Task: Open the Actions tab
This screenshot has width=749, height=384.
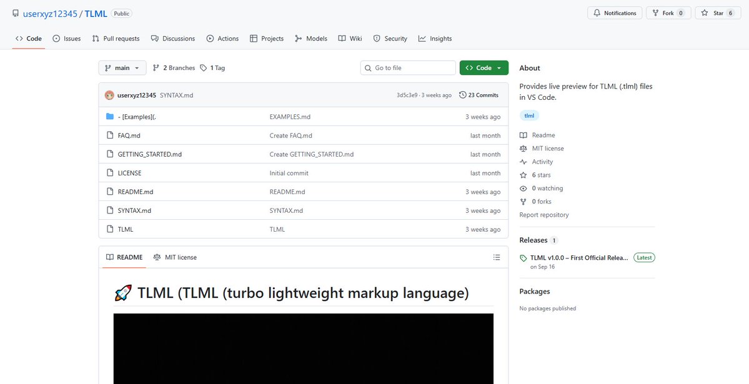Action: pyautogui.click(x=222, y=39)
